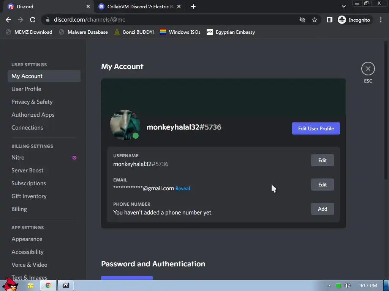
Task: Close the Discord tab
Action: [88, 7]
